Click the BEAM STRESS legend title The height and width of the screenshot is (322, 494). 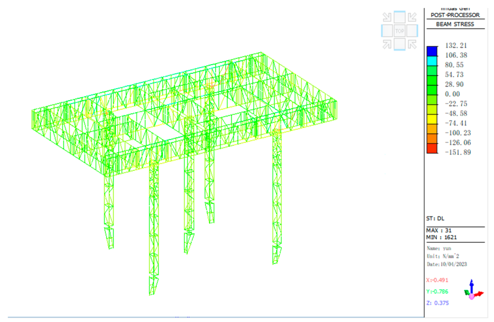[x=455, y=24]
